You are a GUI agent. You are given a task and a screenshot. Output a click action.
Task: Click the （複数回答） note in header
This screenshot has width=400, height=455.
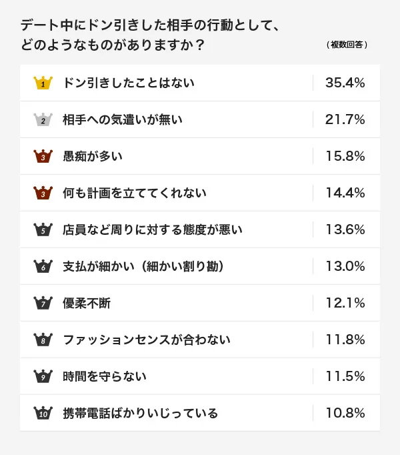pos(347,45)
